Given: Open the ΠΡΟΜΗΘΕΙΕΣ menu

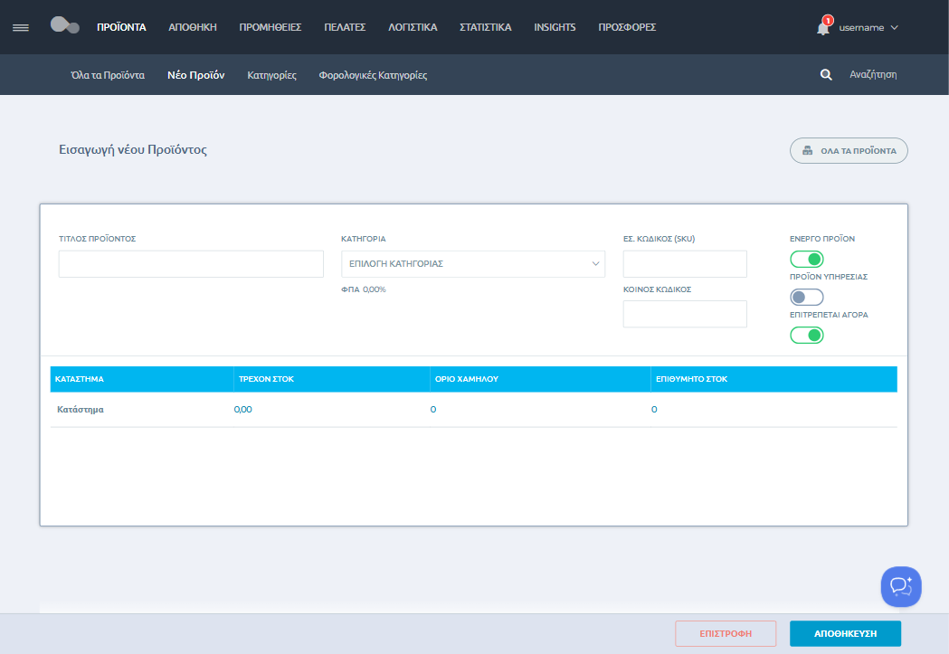Looking at the screenshot, I should (x=270, y=27).
